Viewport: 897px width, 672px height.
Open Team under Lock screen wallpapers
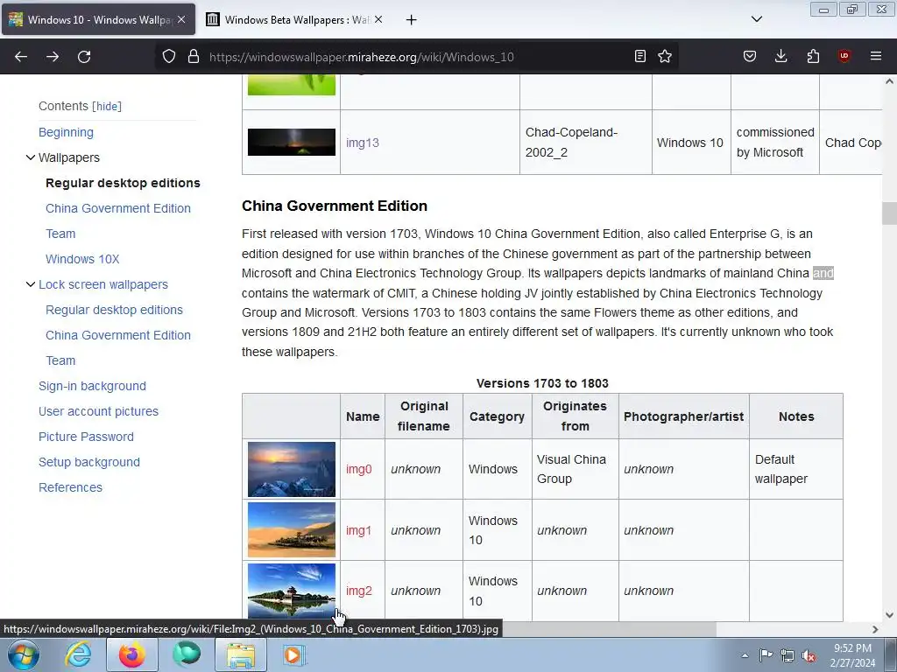tap(60, 360)
